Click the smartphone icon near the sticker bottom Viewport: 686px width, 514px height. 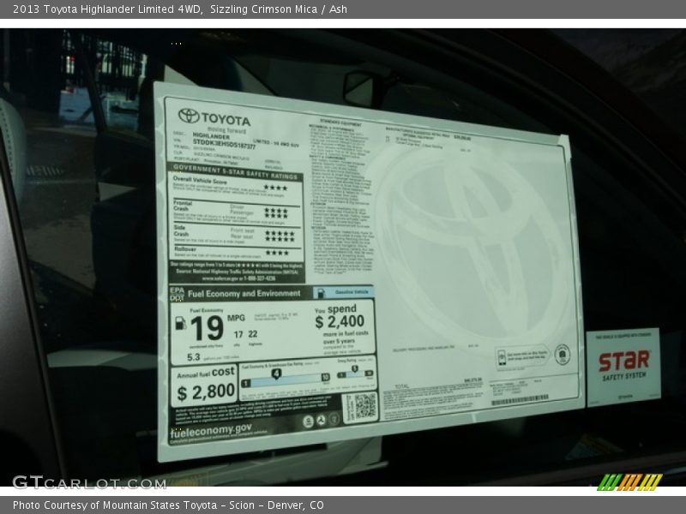(501, 356)
